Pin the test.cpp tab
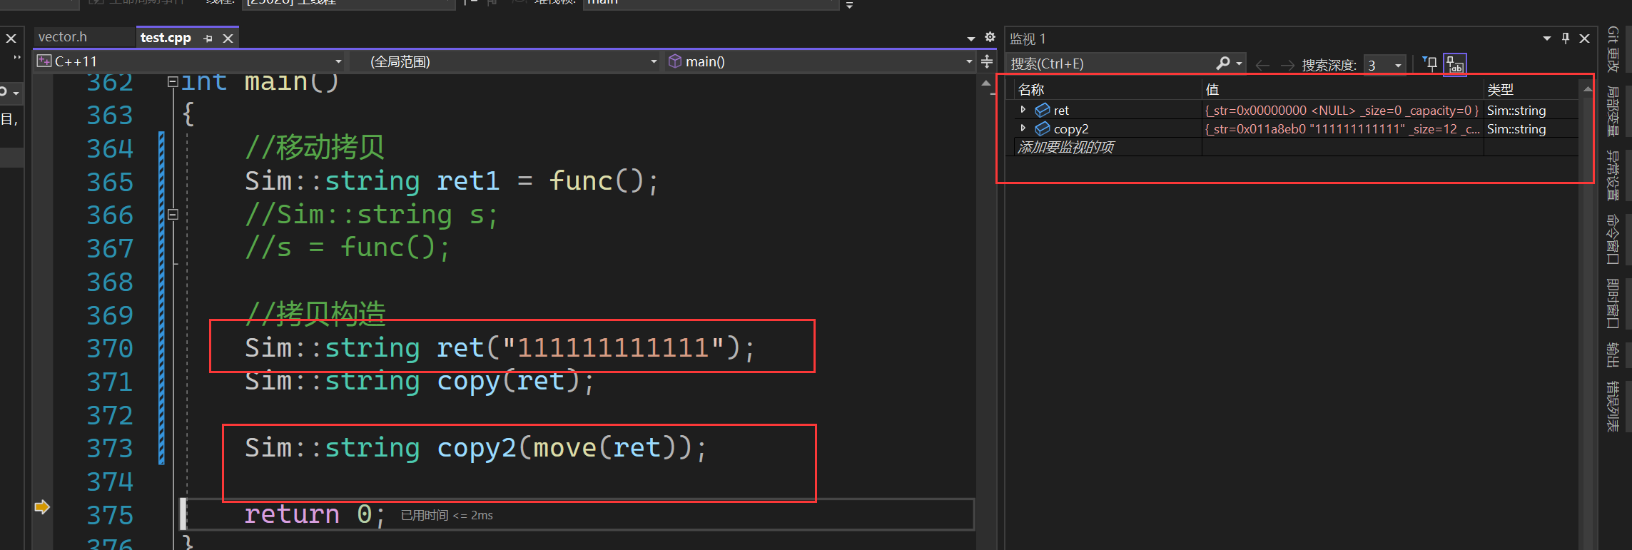 click(208, 39)
